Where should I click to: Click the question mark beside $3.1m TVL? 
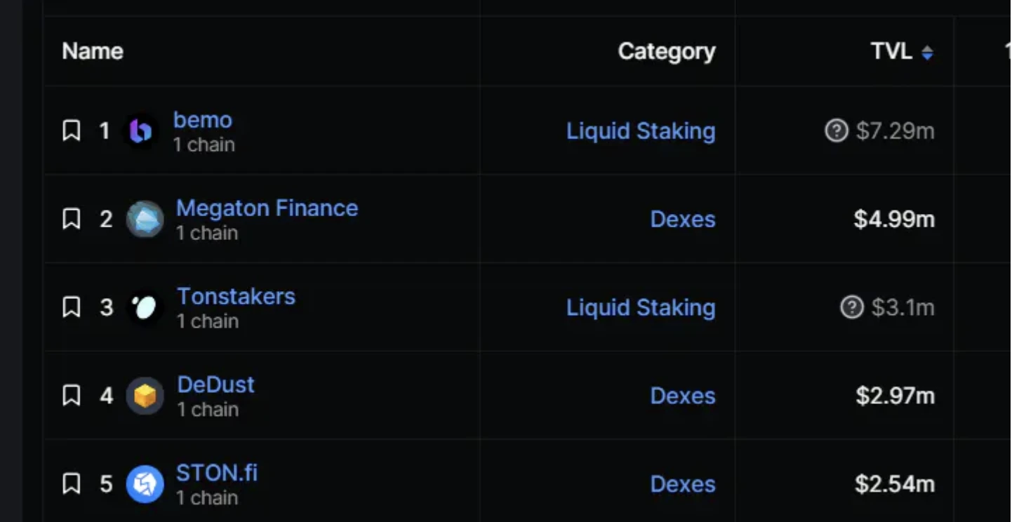(x=851, y=307)
